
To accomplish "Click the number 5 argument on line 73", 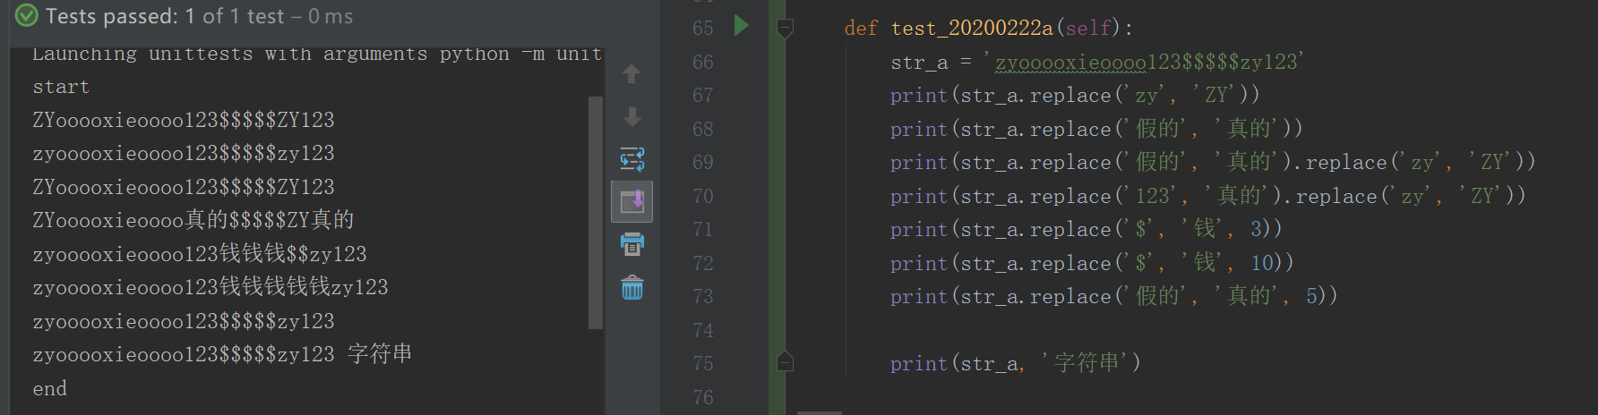I will (x=1311, y=296).
